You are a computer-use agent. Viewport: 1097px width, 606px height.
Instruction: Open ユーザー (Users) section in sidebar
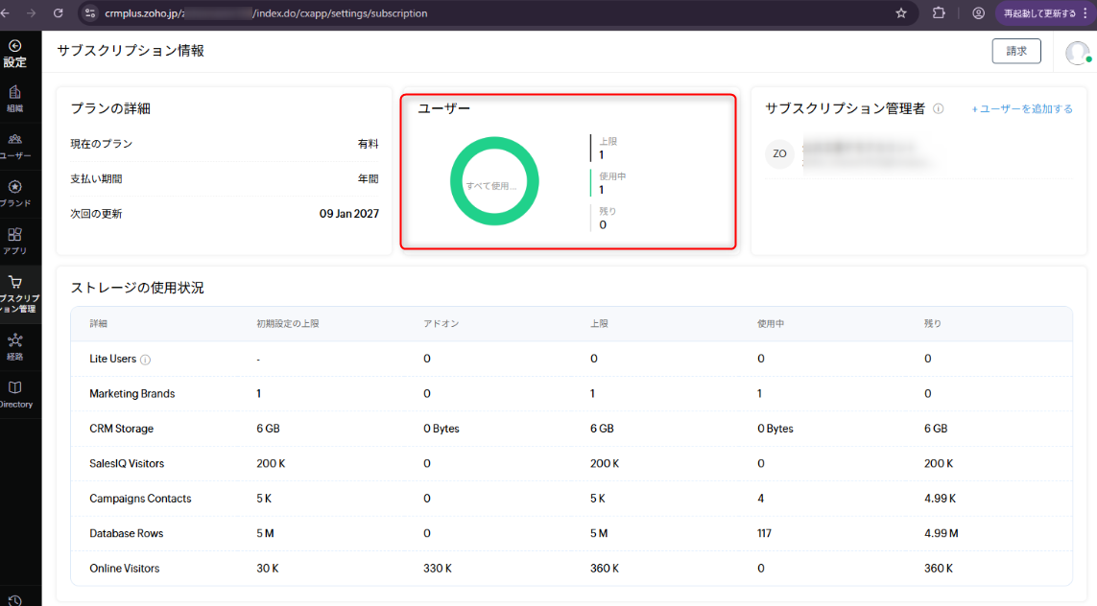(15, 145)
